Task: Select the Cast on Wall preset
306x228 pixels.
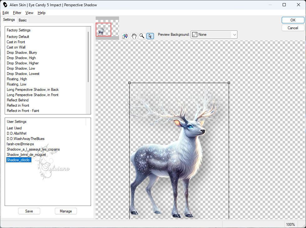Action: click(16, 47)
